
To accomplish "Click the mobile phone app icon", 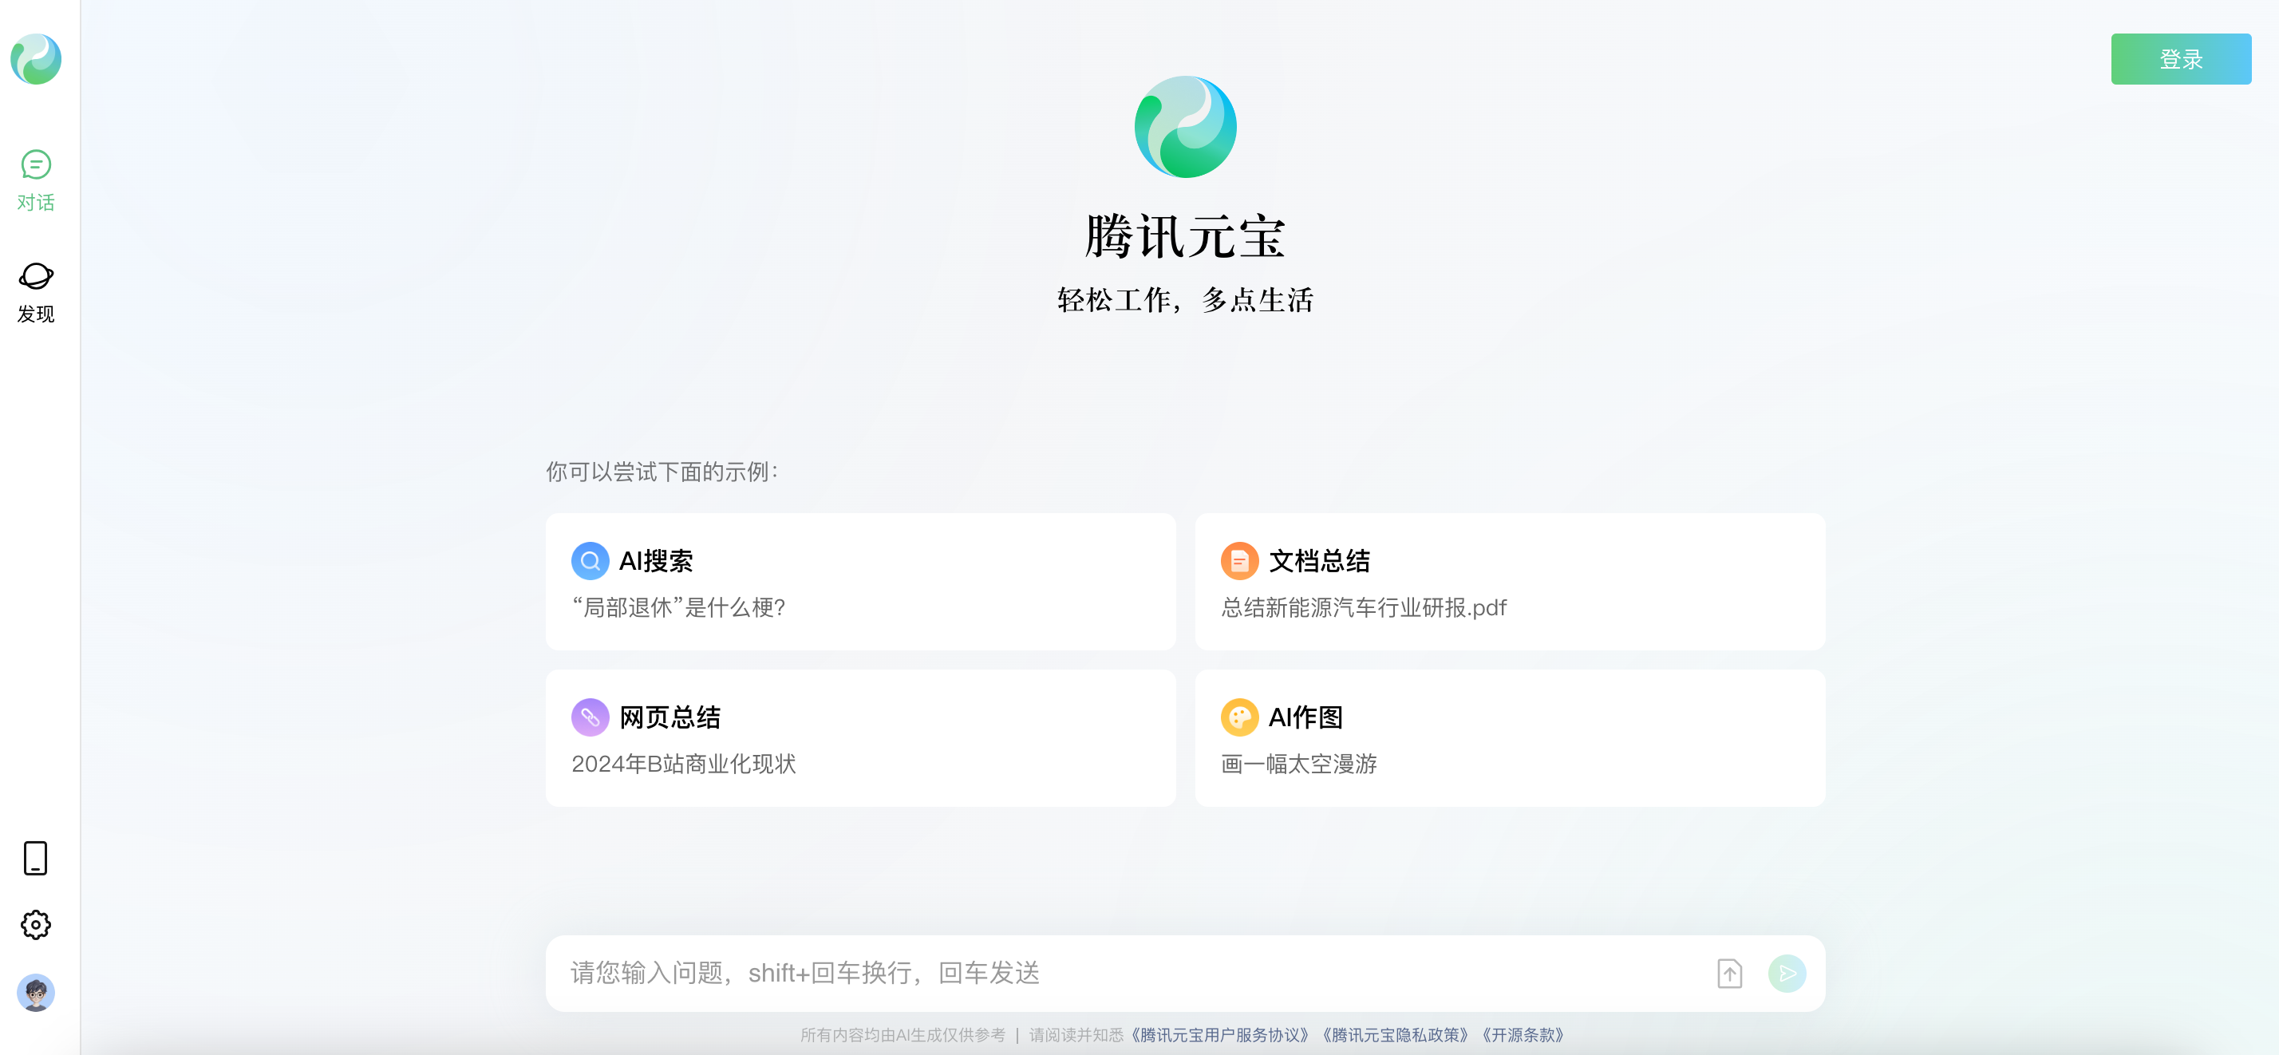I will pyautogui.click(x=35, y=858).
